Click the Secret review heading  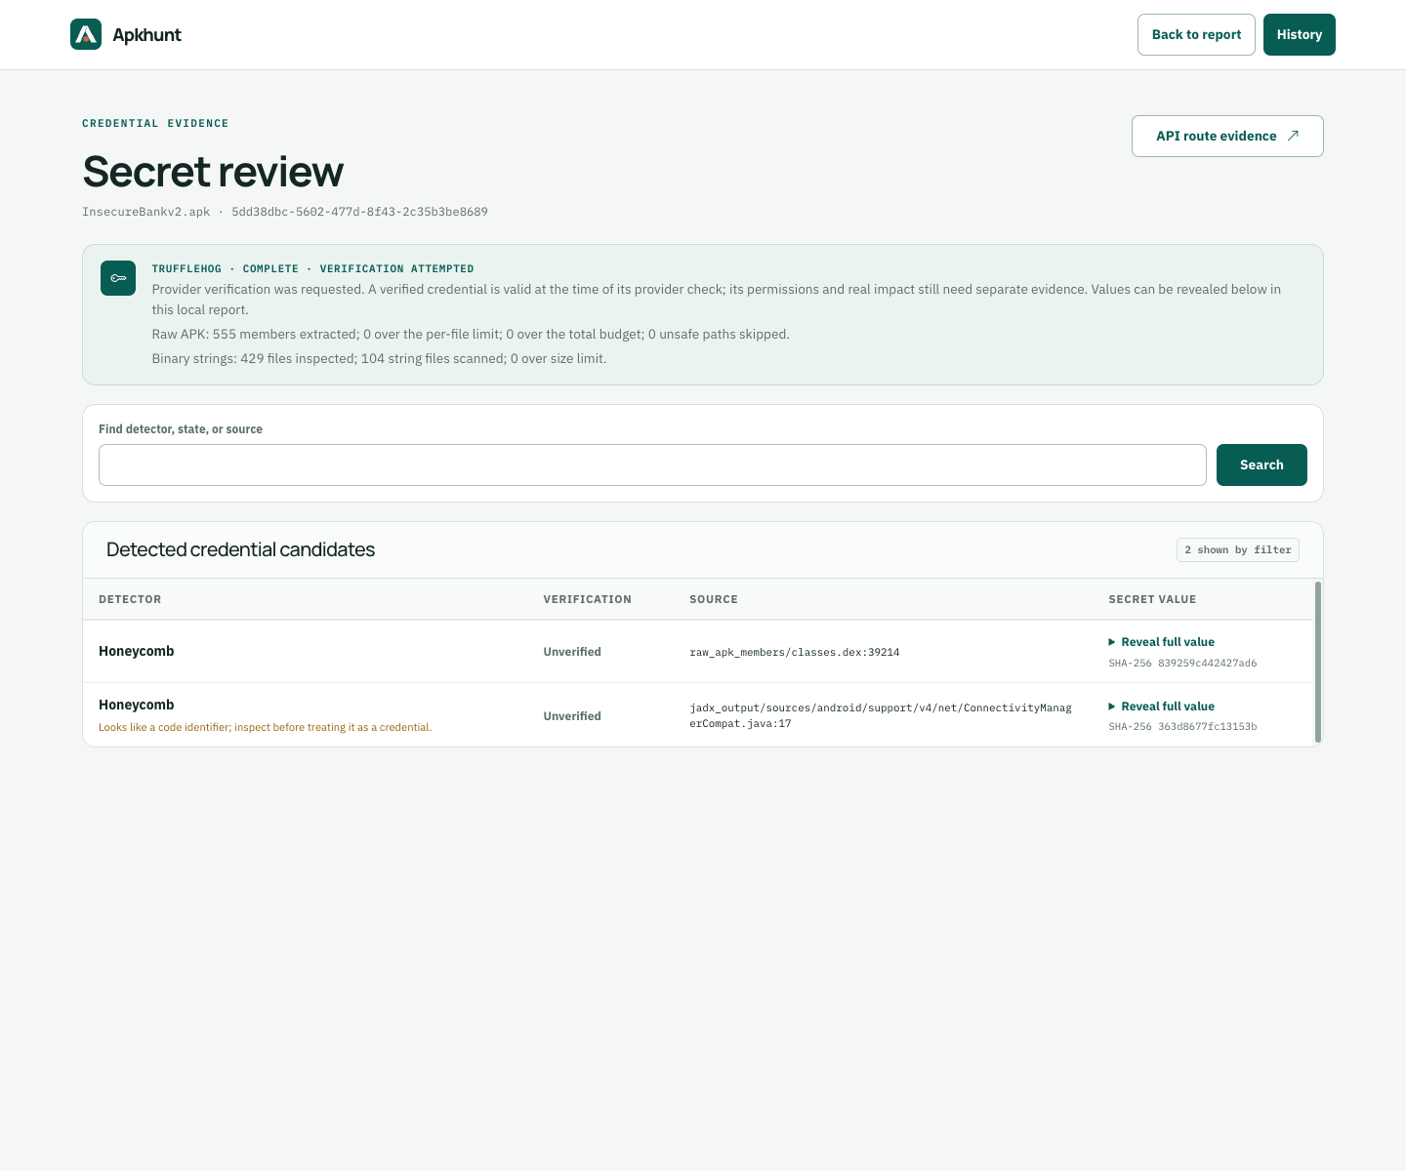tap(213, 172)
